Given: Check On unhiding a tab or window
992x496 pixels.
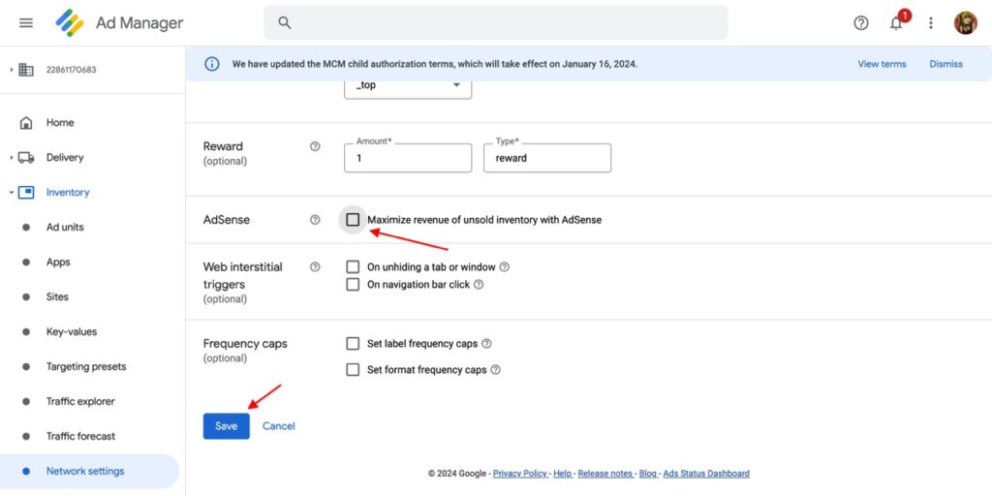Looking at the screenshot, I should pos(353,266).
